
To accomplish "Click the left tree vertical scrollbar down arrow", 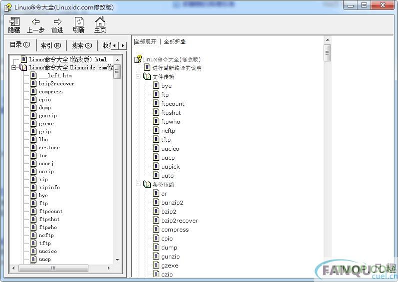I will 117,260.
